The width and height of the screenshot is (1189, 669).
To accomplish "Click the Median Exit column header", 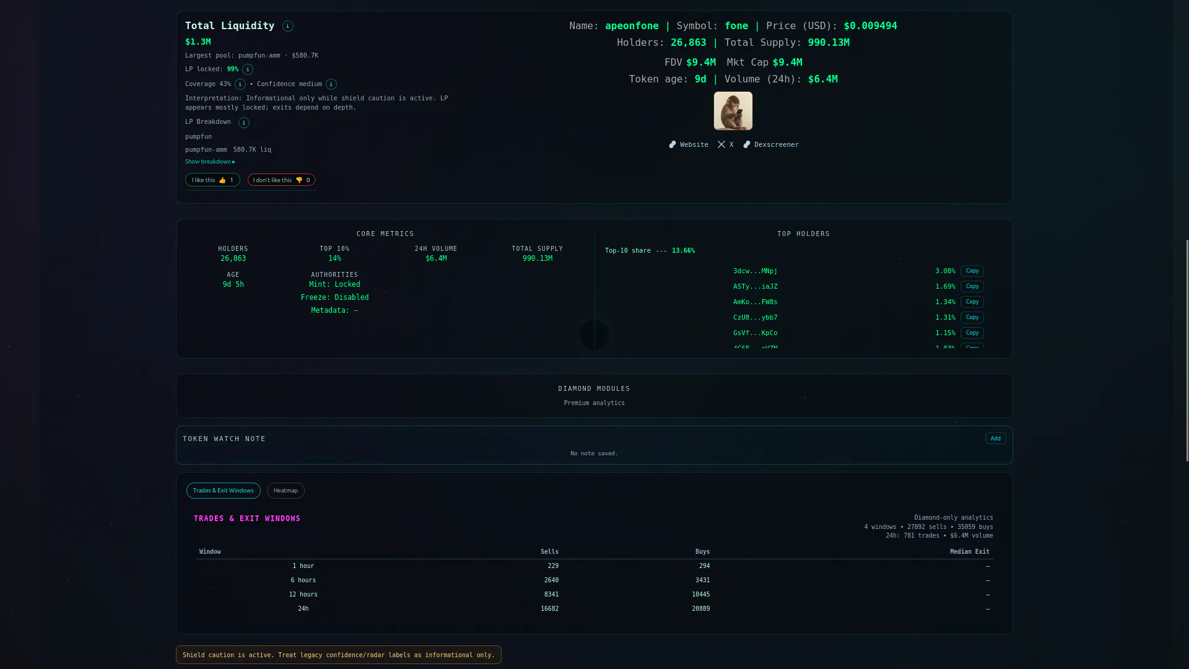I will pos(969,552).
